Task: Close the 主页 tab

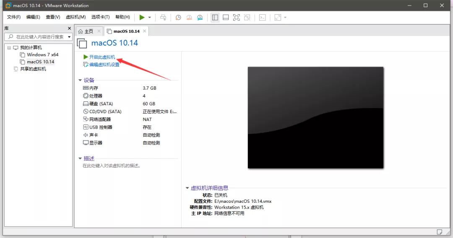Action: coord(99,31)
